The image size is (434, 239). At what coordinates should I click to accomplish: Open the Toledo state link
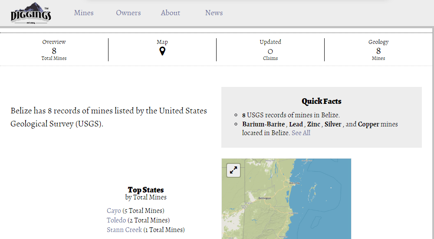tap(116, 220)
